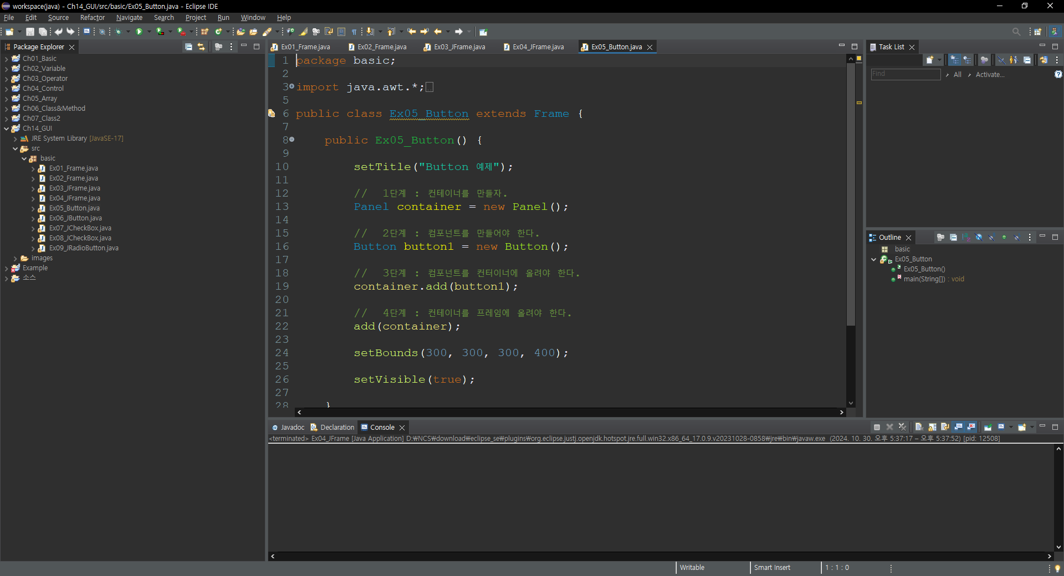The width and height of the screenshot is (1064, 576).
Task: Click the Undo arrow in the toolbar
Action: pos(58,32)
